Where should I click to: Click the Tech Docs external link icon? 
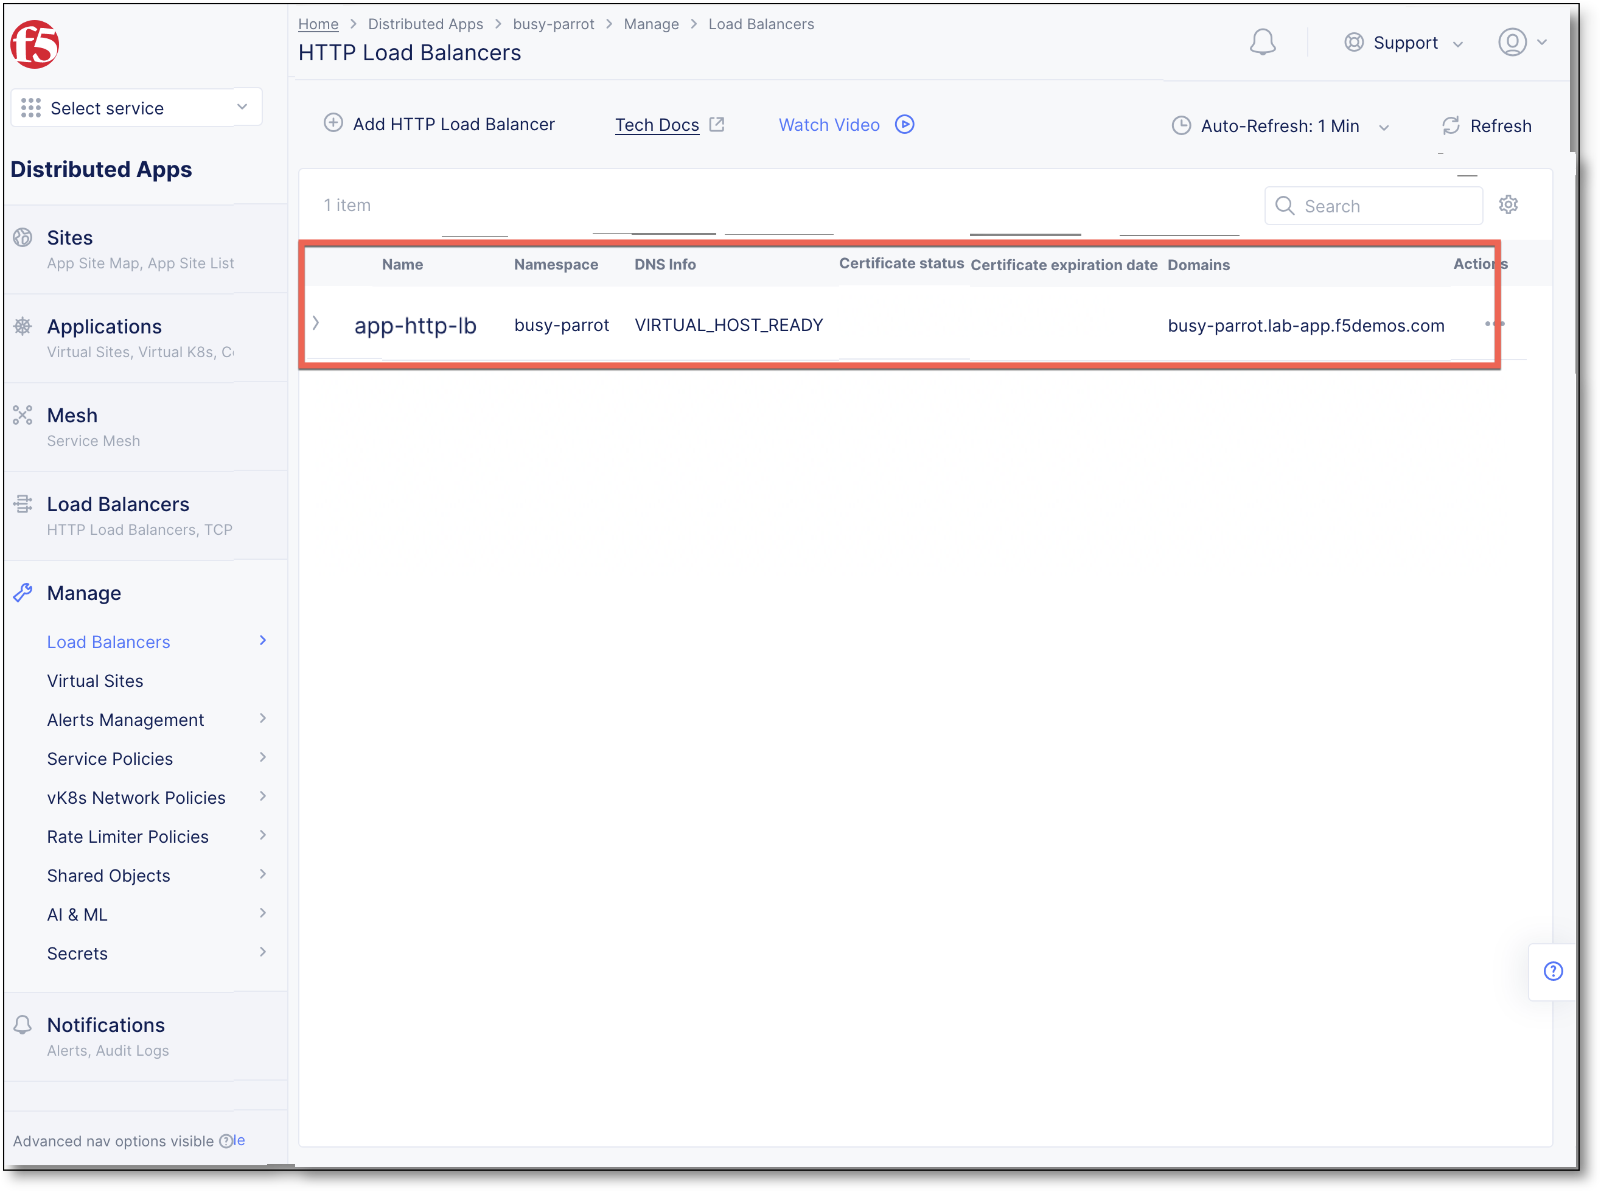point(716,124)
